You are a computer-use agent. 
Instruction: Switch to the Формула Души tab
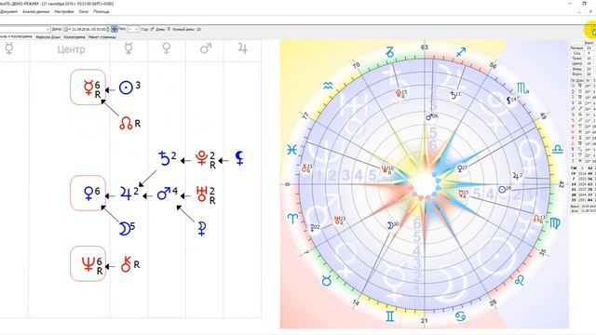tap(47, 37)
